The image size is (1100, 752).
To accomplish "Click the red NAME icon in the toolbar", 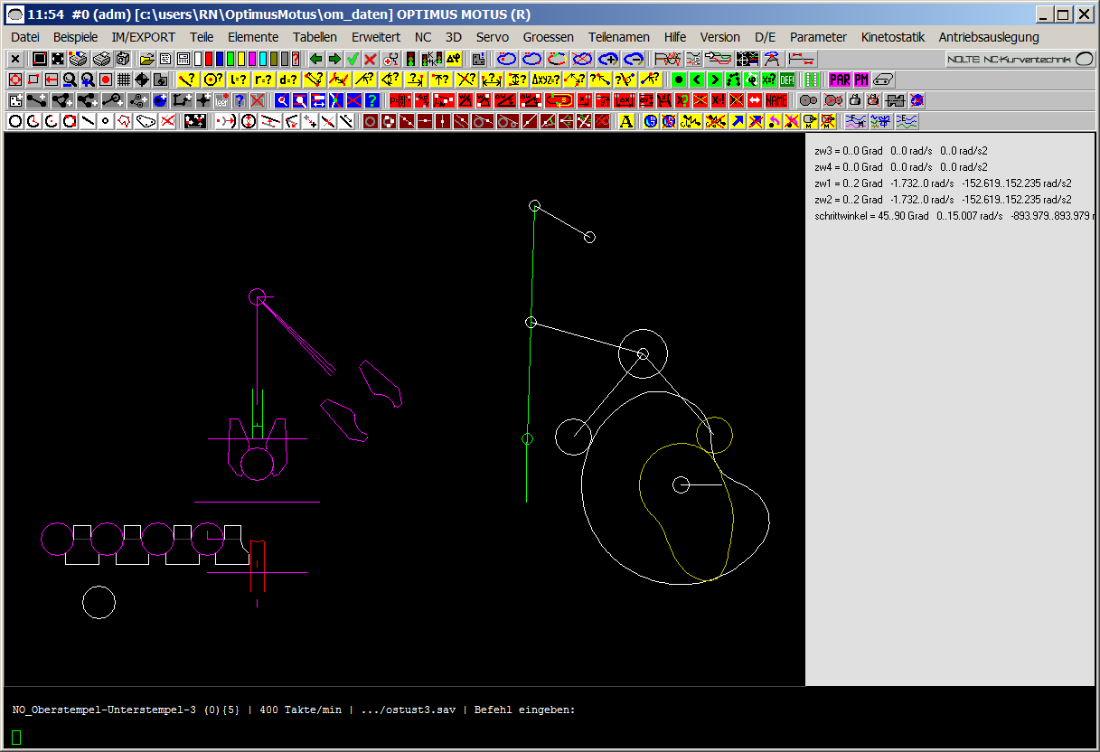I will [x=776, y=100].
